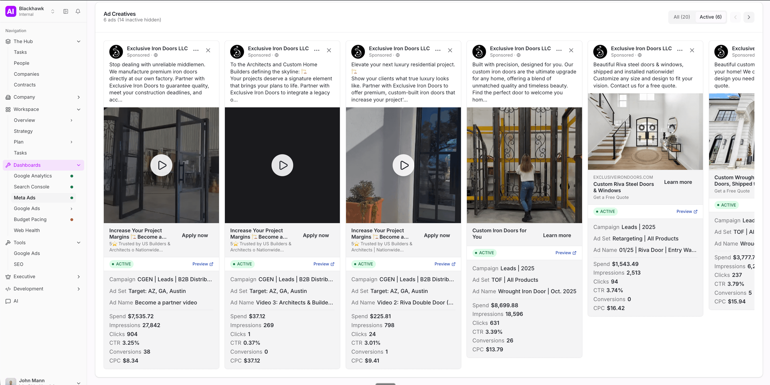
Task: Expand the Company section
Action: 79,97
